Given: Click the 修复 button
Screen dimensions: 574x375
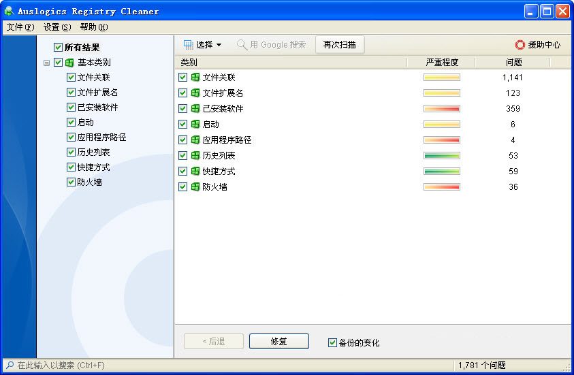Looking at the screenshot, I should pyautogui.click(x=278, y=342).
